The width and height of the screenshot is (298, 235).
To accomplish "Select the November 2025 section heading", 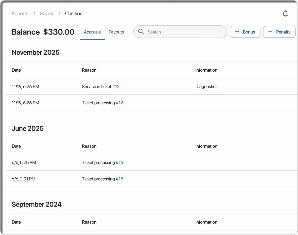I will [36, 52].
